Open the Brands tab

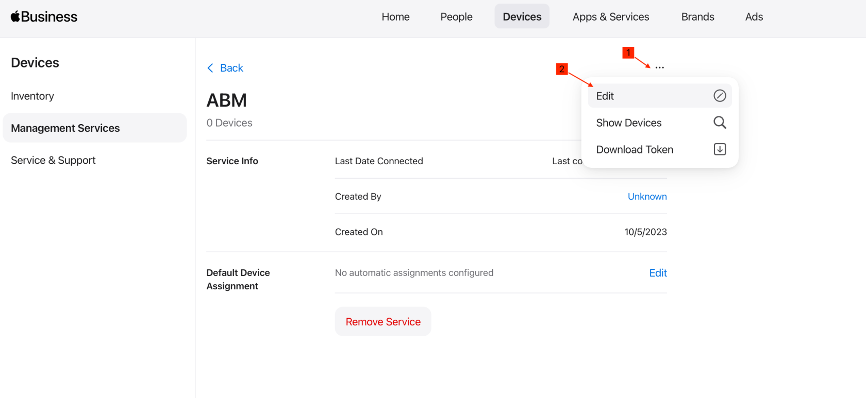coord(697,16)
